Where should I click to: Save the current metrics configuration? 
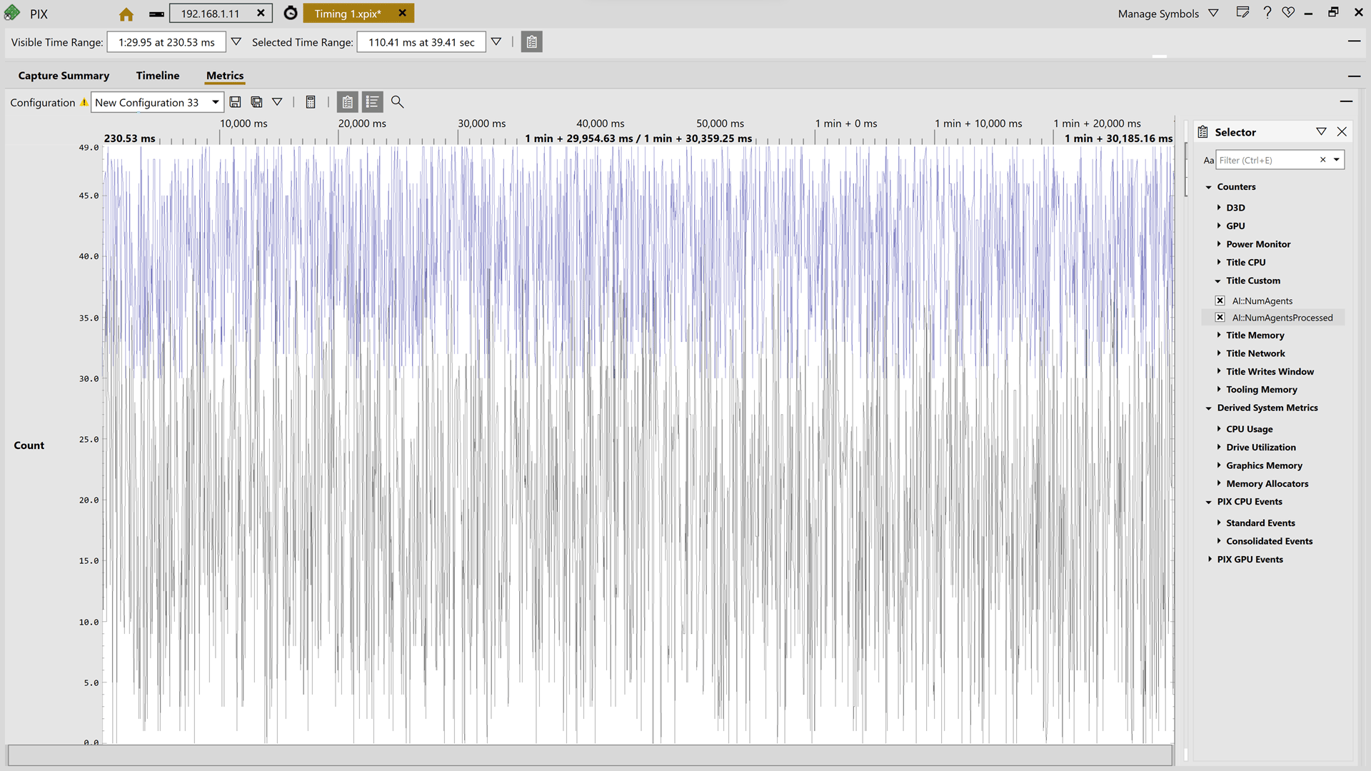[235, 102]
